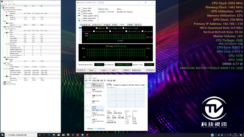Image resolution: width=244 pixels, height=137 pixels.
Task: Open View menu in HWMonitor
Action: tap(5, 4)
